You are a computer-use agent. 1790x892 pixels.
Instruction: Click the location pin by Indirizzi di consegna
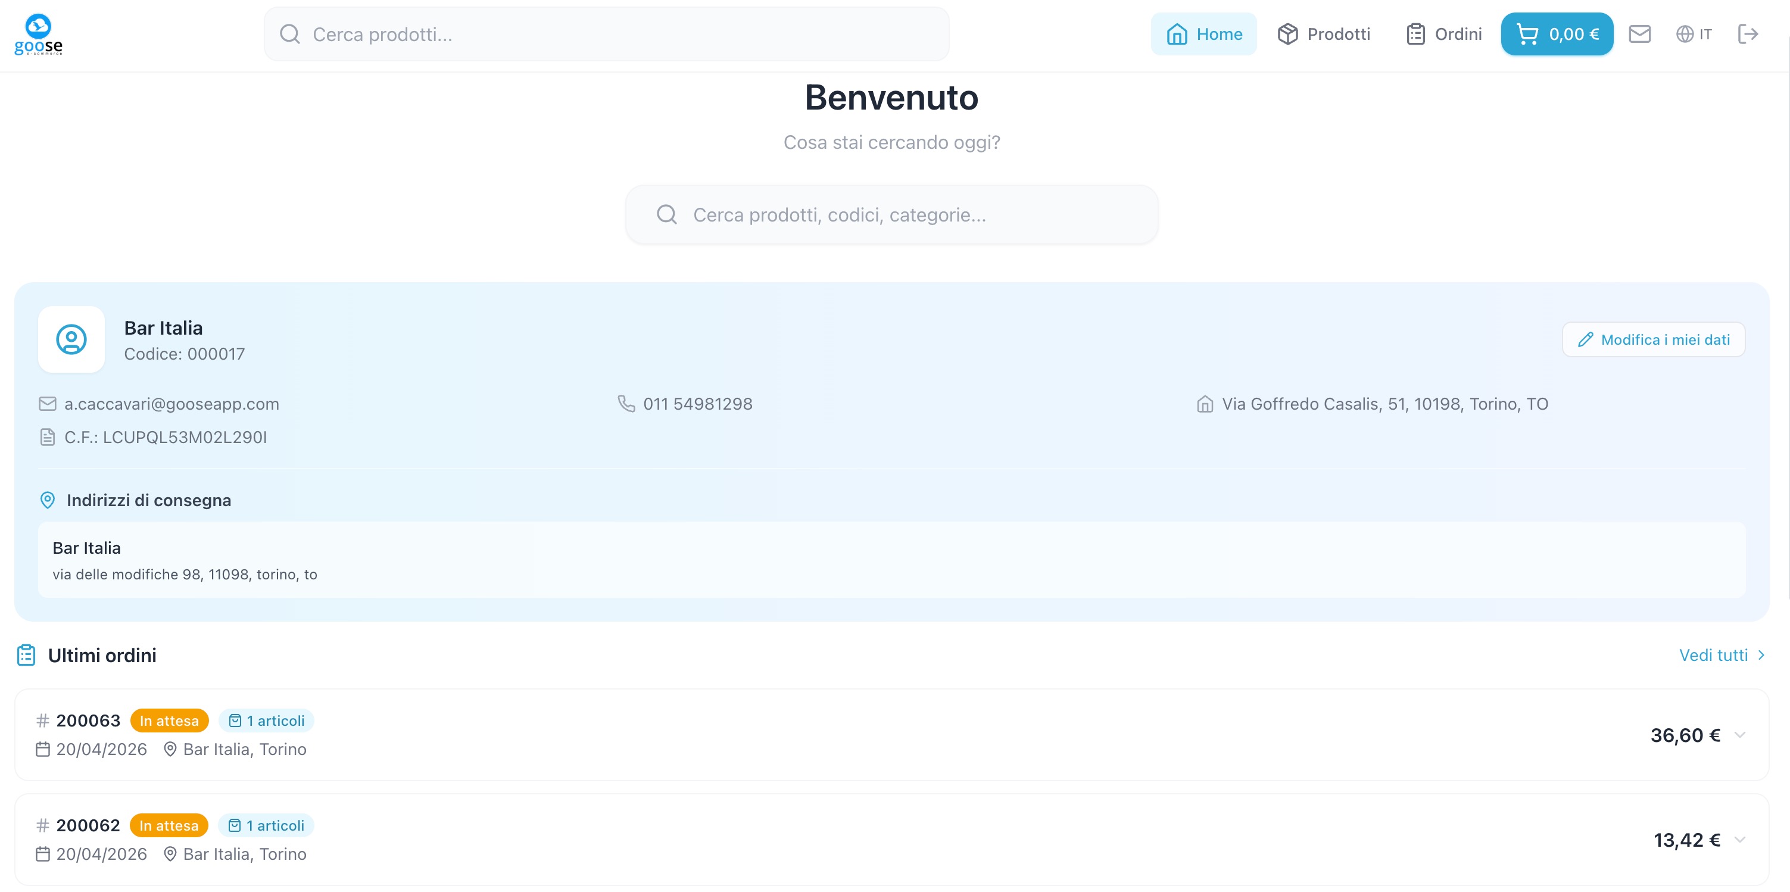tap(47, 500)
